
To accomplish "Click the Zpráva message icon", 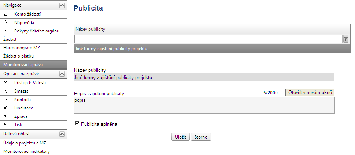I will 6,116.
